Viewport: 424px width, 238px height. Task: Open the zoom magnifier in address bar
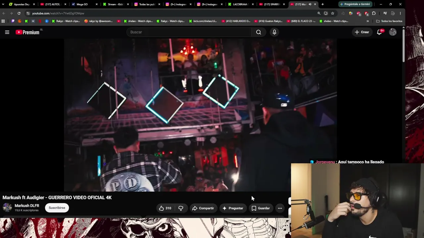(x=319, y=13)
